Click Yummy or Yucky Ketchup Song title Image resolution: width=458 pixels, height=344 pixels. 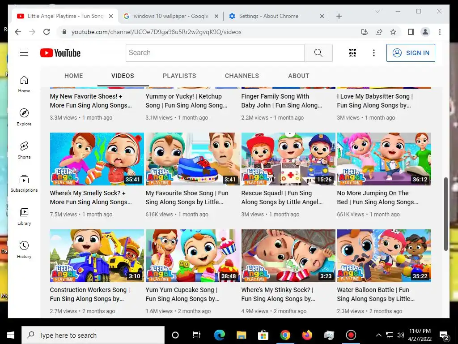pyautogui.click(x=187, y=101)
